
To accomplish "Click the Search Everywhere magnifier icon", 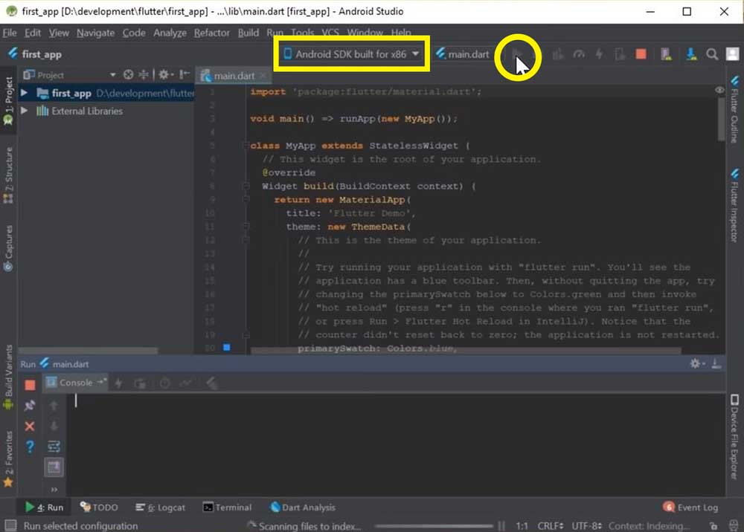I will (x=712, y=54).
